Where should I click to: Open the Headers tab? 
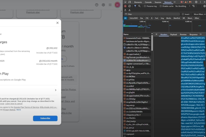point(164,34)
